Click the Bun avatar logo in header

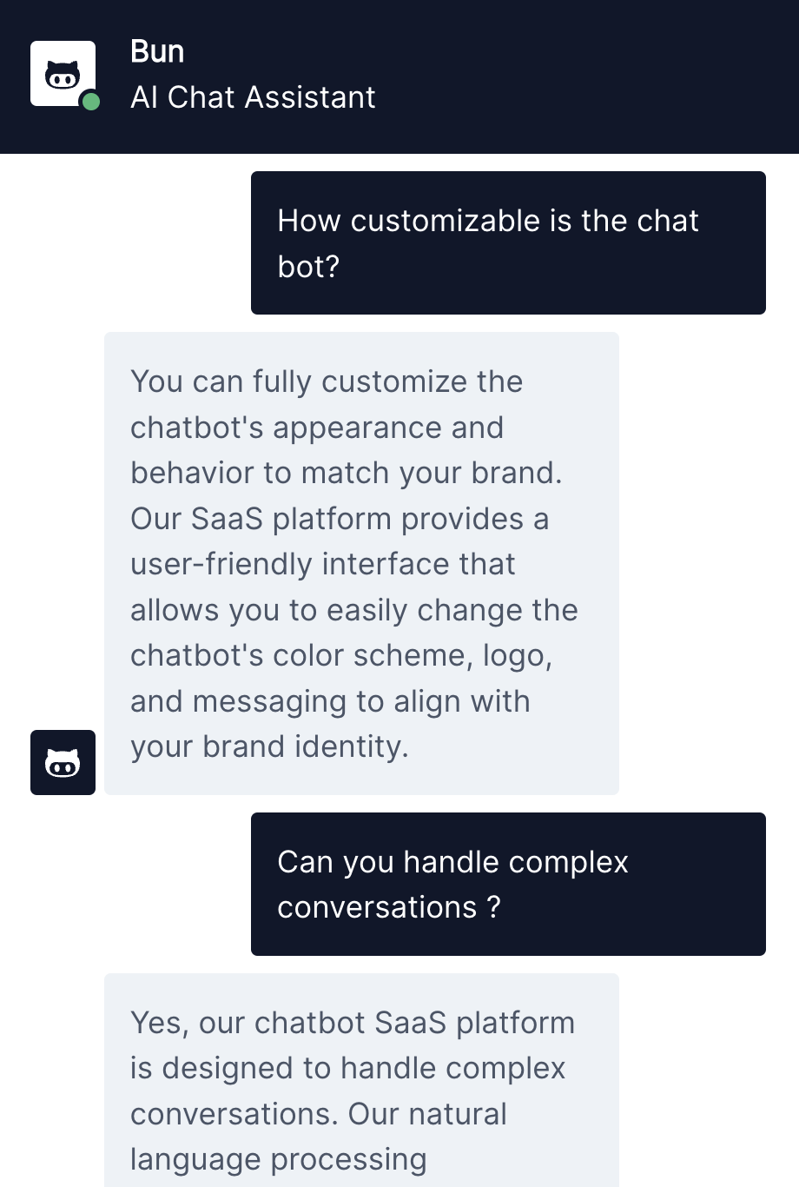pos(63,74)
